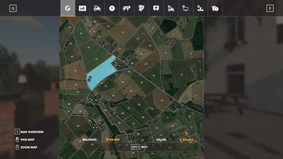Click the Q previous page key
283x159 pixels.
pos(13,8)
